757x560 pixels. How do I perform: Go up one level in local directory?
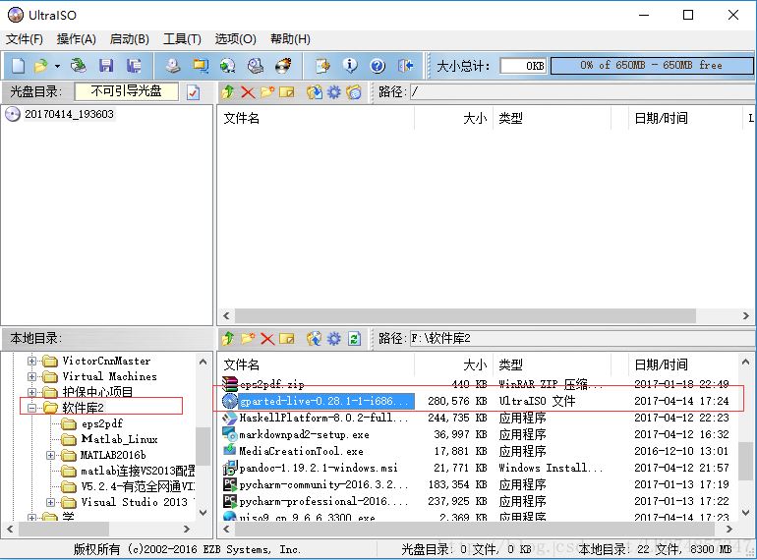point(228,339)
